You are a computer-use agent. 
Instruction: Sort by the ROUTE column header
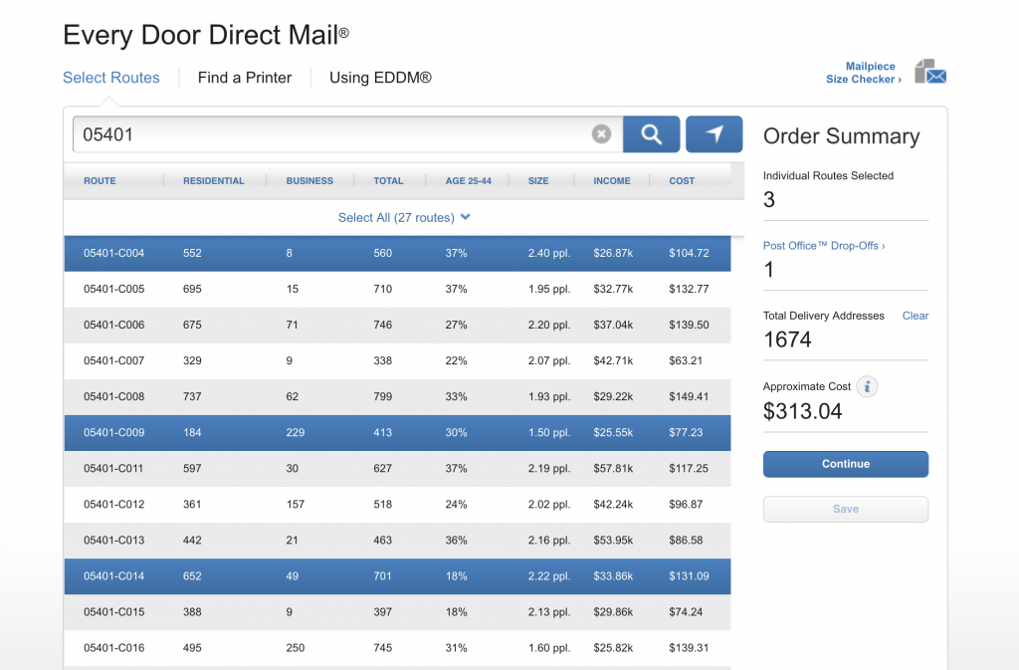(100, 180)
